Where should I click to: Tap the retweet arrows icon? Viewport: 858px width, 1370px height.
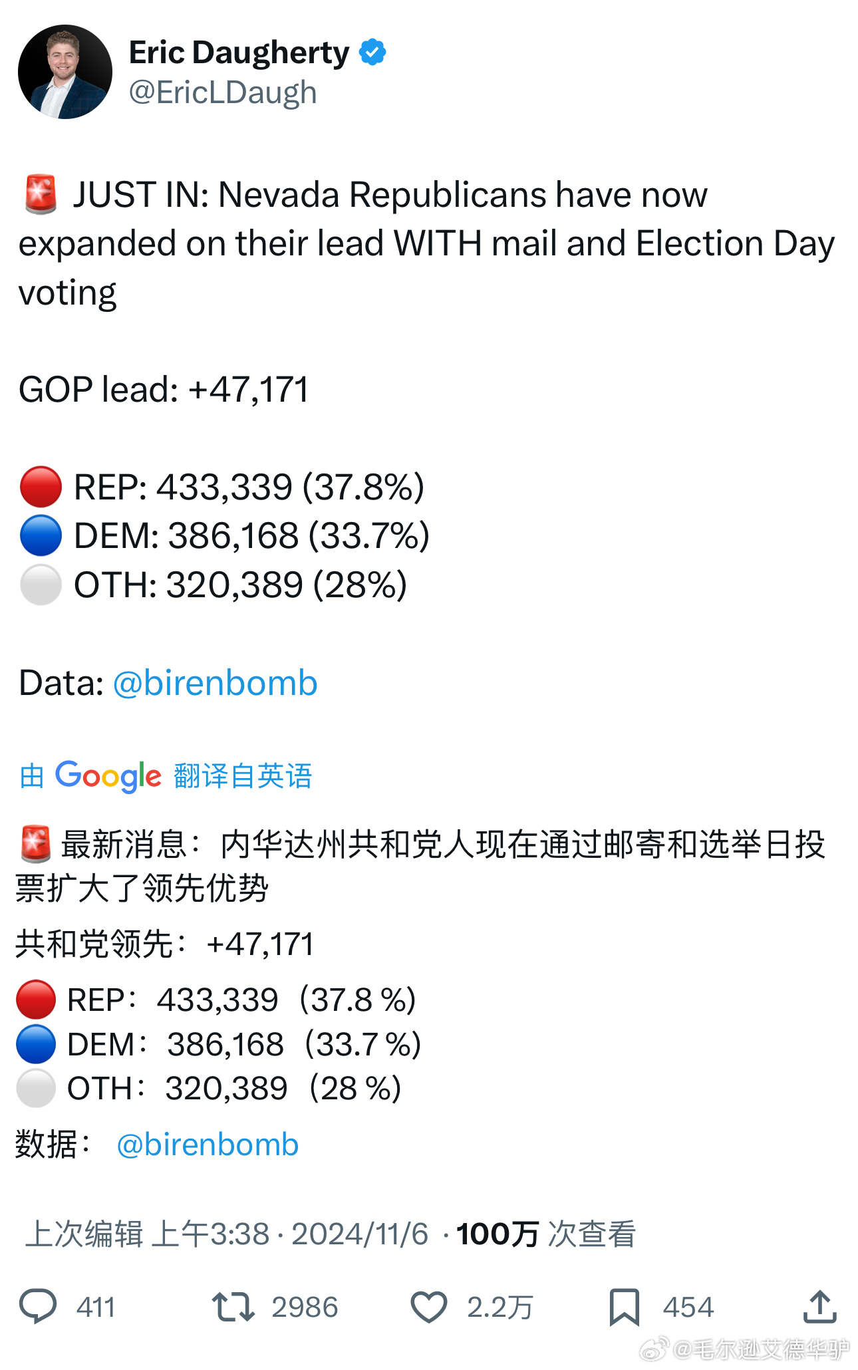point(233,1307)
